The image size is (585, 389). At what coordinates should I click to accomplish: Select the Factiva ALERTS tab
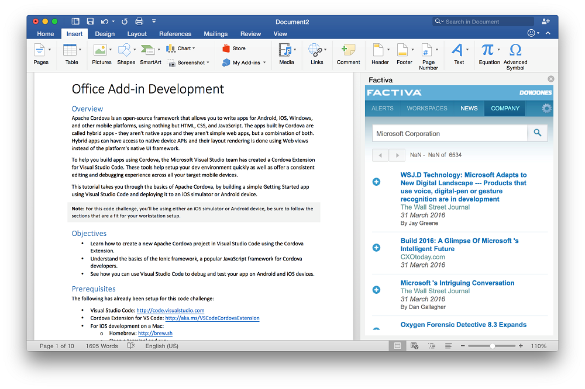pos(383,109)
